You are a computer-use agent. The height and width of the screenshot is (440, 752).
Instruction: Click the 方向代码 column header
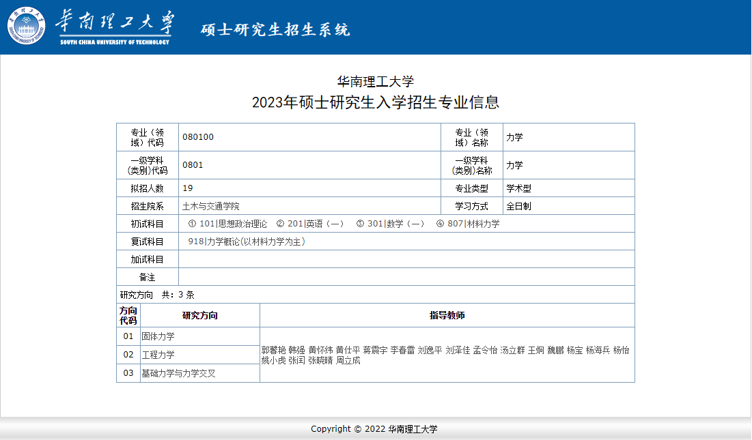click(x=128, y=316)
